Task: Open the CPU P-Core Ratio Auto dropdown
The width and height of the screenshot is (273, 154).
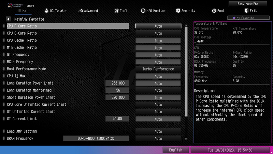Action: pos(158,26)
